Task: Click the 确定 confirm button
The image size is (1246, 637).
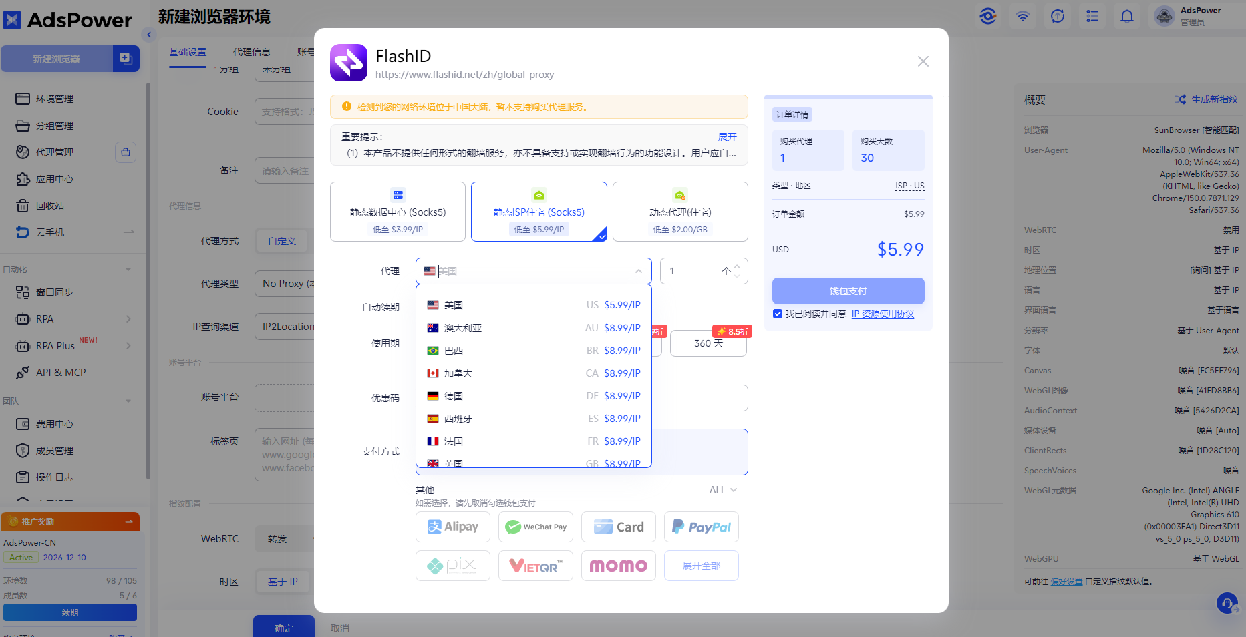Action: [x=284, y=628]
